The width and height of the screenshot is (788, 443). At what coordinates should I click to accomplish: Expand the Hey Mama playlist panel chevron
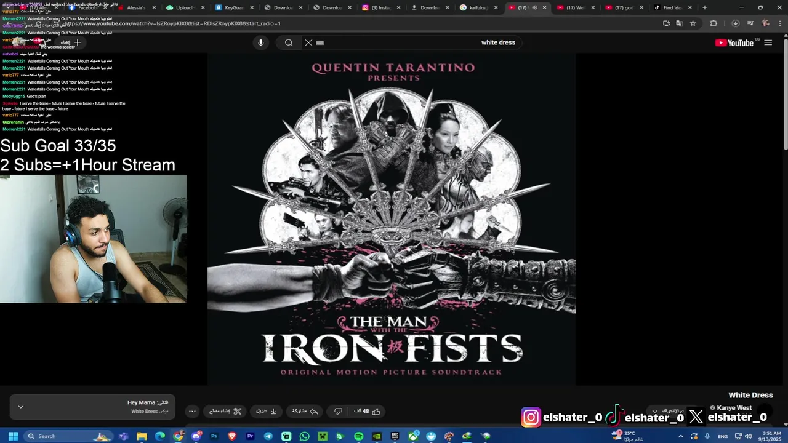[x=20, y=407]
